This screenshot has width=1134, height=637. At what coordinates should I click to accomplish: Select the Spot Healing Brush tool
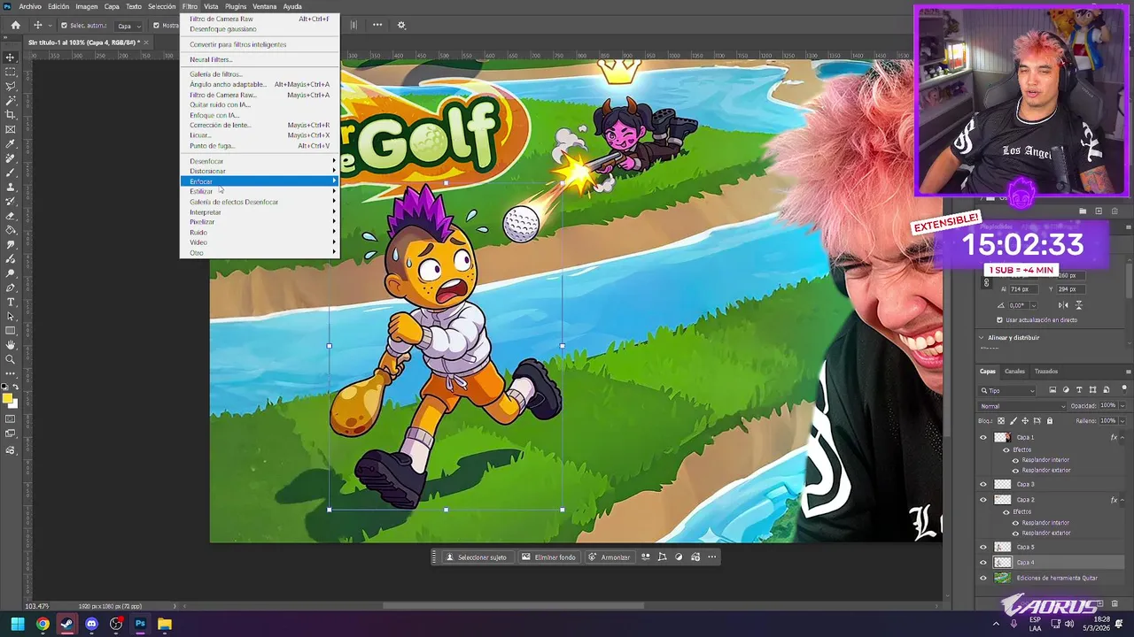coord(11,158)
